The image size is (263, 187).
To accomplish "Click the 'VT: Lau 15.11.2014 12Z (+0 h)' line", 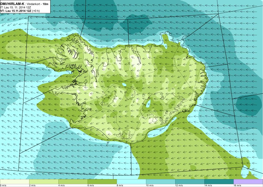I will pyautogui.click(x=20, y=11).
